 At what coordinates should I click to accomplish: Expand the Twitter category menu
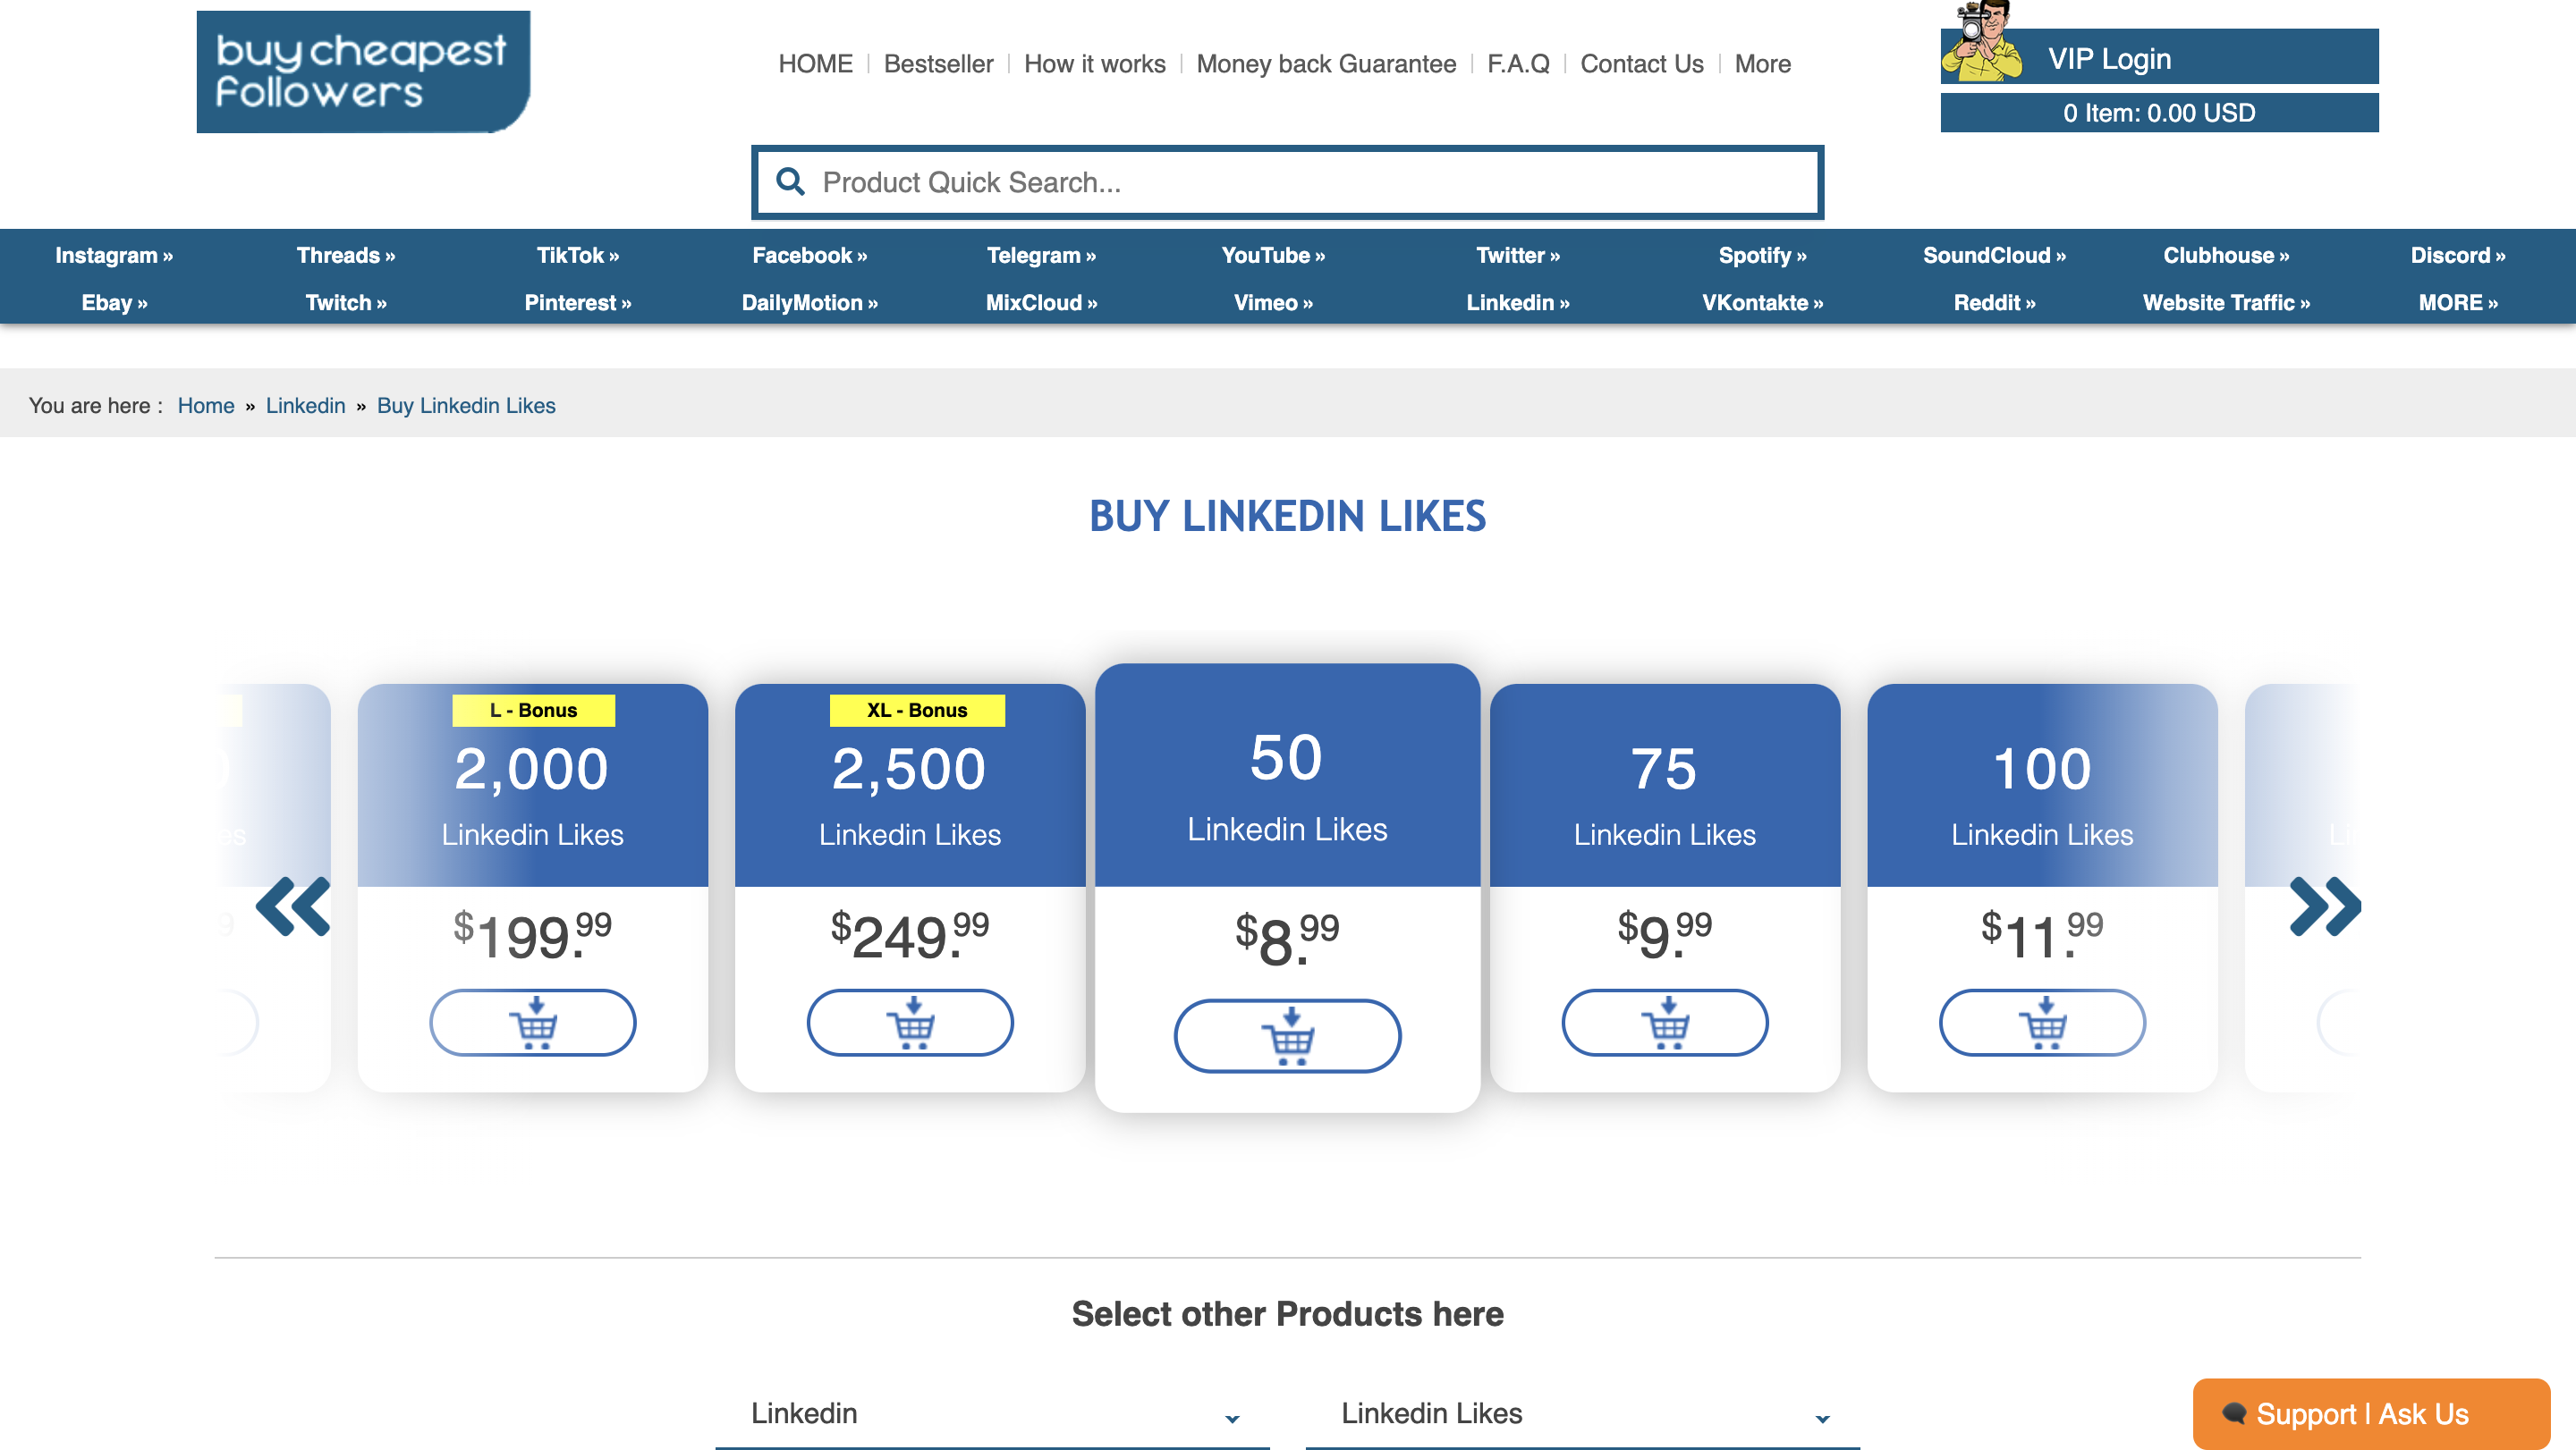1518,255
